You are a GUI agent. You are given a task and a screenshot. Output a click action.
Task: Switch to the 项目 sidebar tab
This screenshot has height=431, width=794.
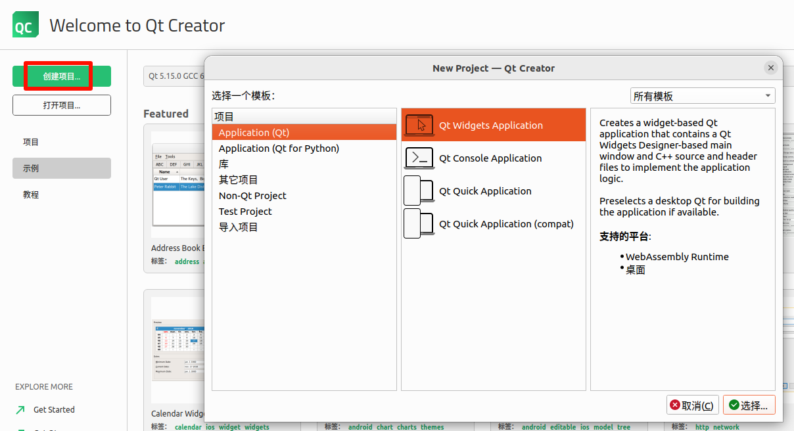coord(62,142)
